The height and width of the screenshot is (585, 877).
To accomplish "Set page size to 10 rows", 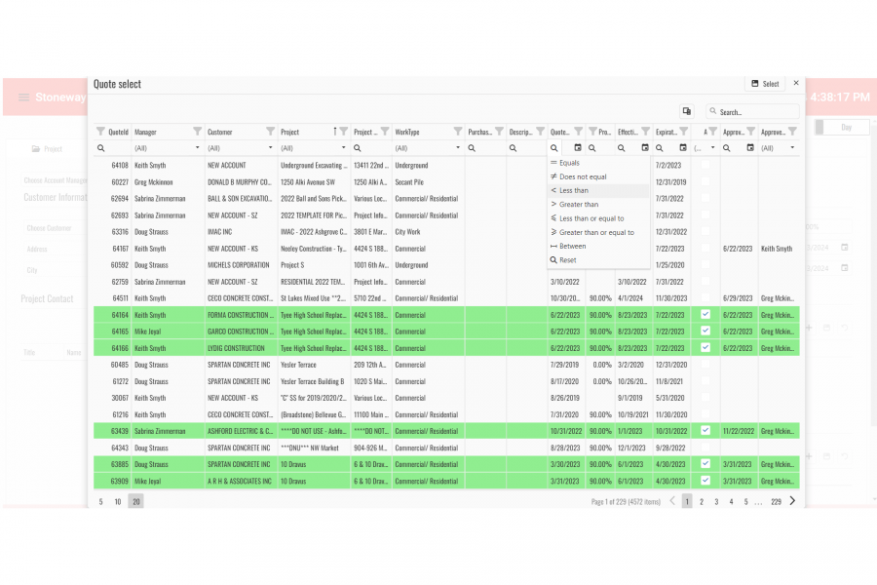I will pos(118,501).
